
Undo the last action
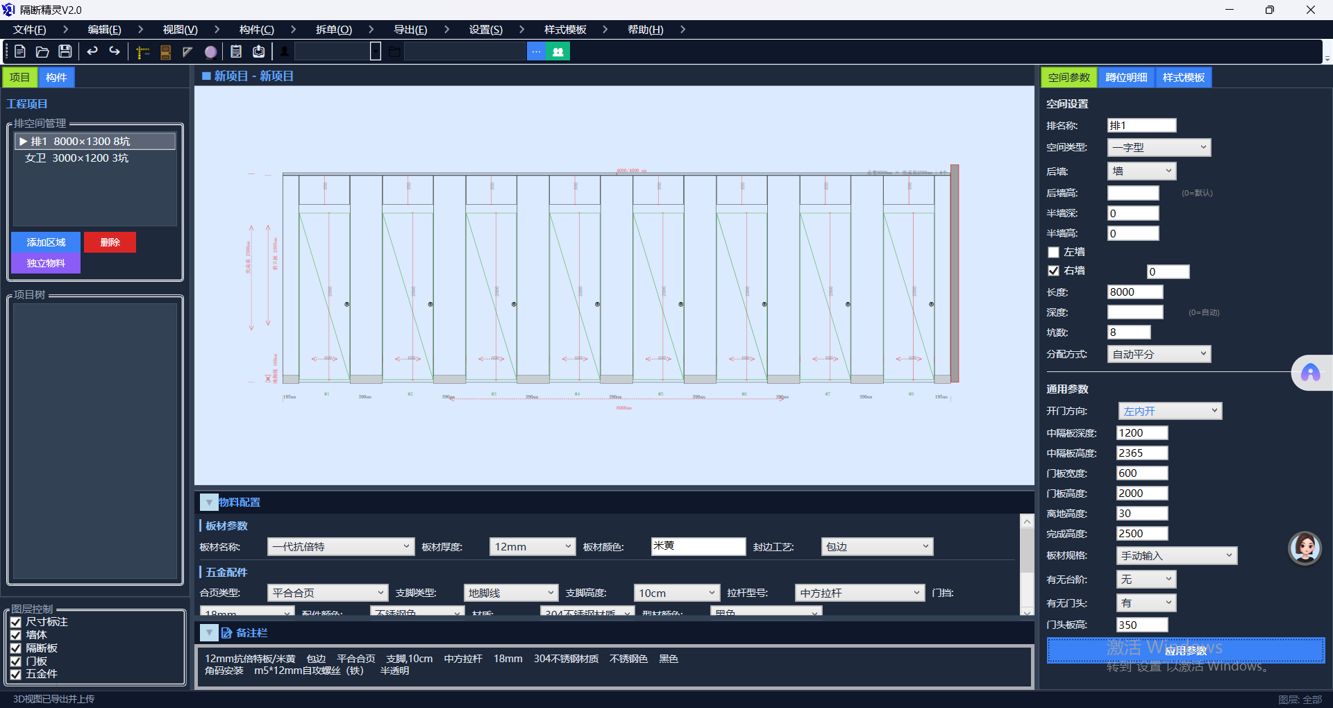click(92, 51)
